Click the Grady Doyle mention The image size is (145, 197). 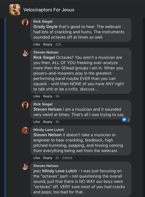pyautogui.click(x=45, y=27)
